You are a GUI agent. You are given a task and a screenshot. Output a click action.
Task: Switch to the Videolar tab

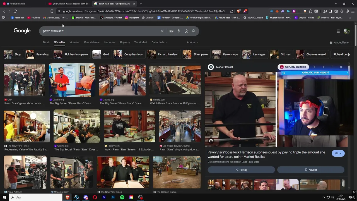point(74,42)
